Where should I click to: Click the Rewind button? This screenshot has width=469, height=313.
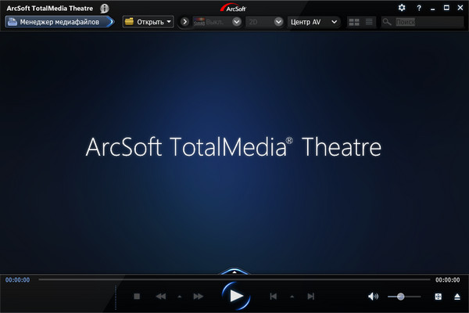(161, 297)
